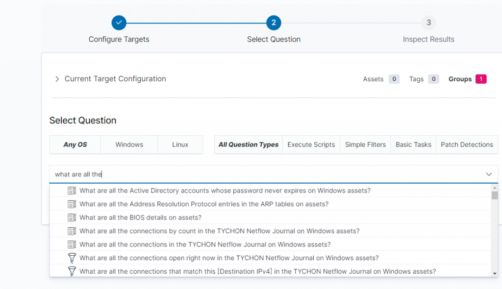Collapse the question dropdown using the chevron
The image size is (502, 289).
click(x=489, y=174)
